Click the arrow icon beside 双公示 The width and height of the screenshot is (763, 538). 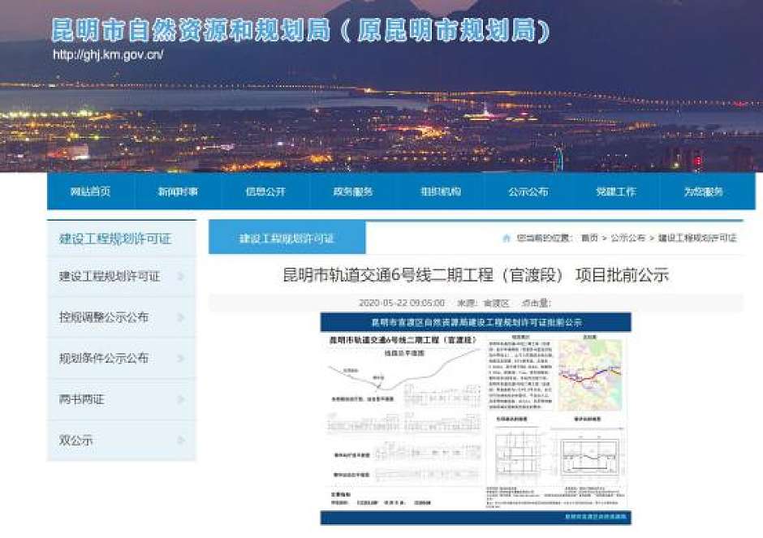[x=180, y=441]
